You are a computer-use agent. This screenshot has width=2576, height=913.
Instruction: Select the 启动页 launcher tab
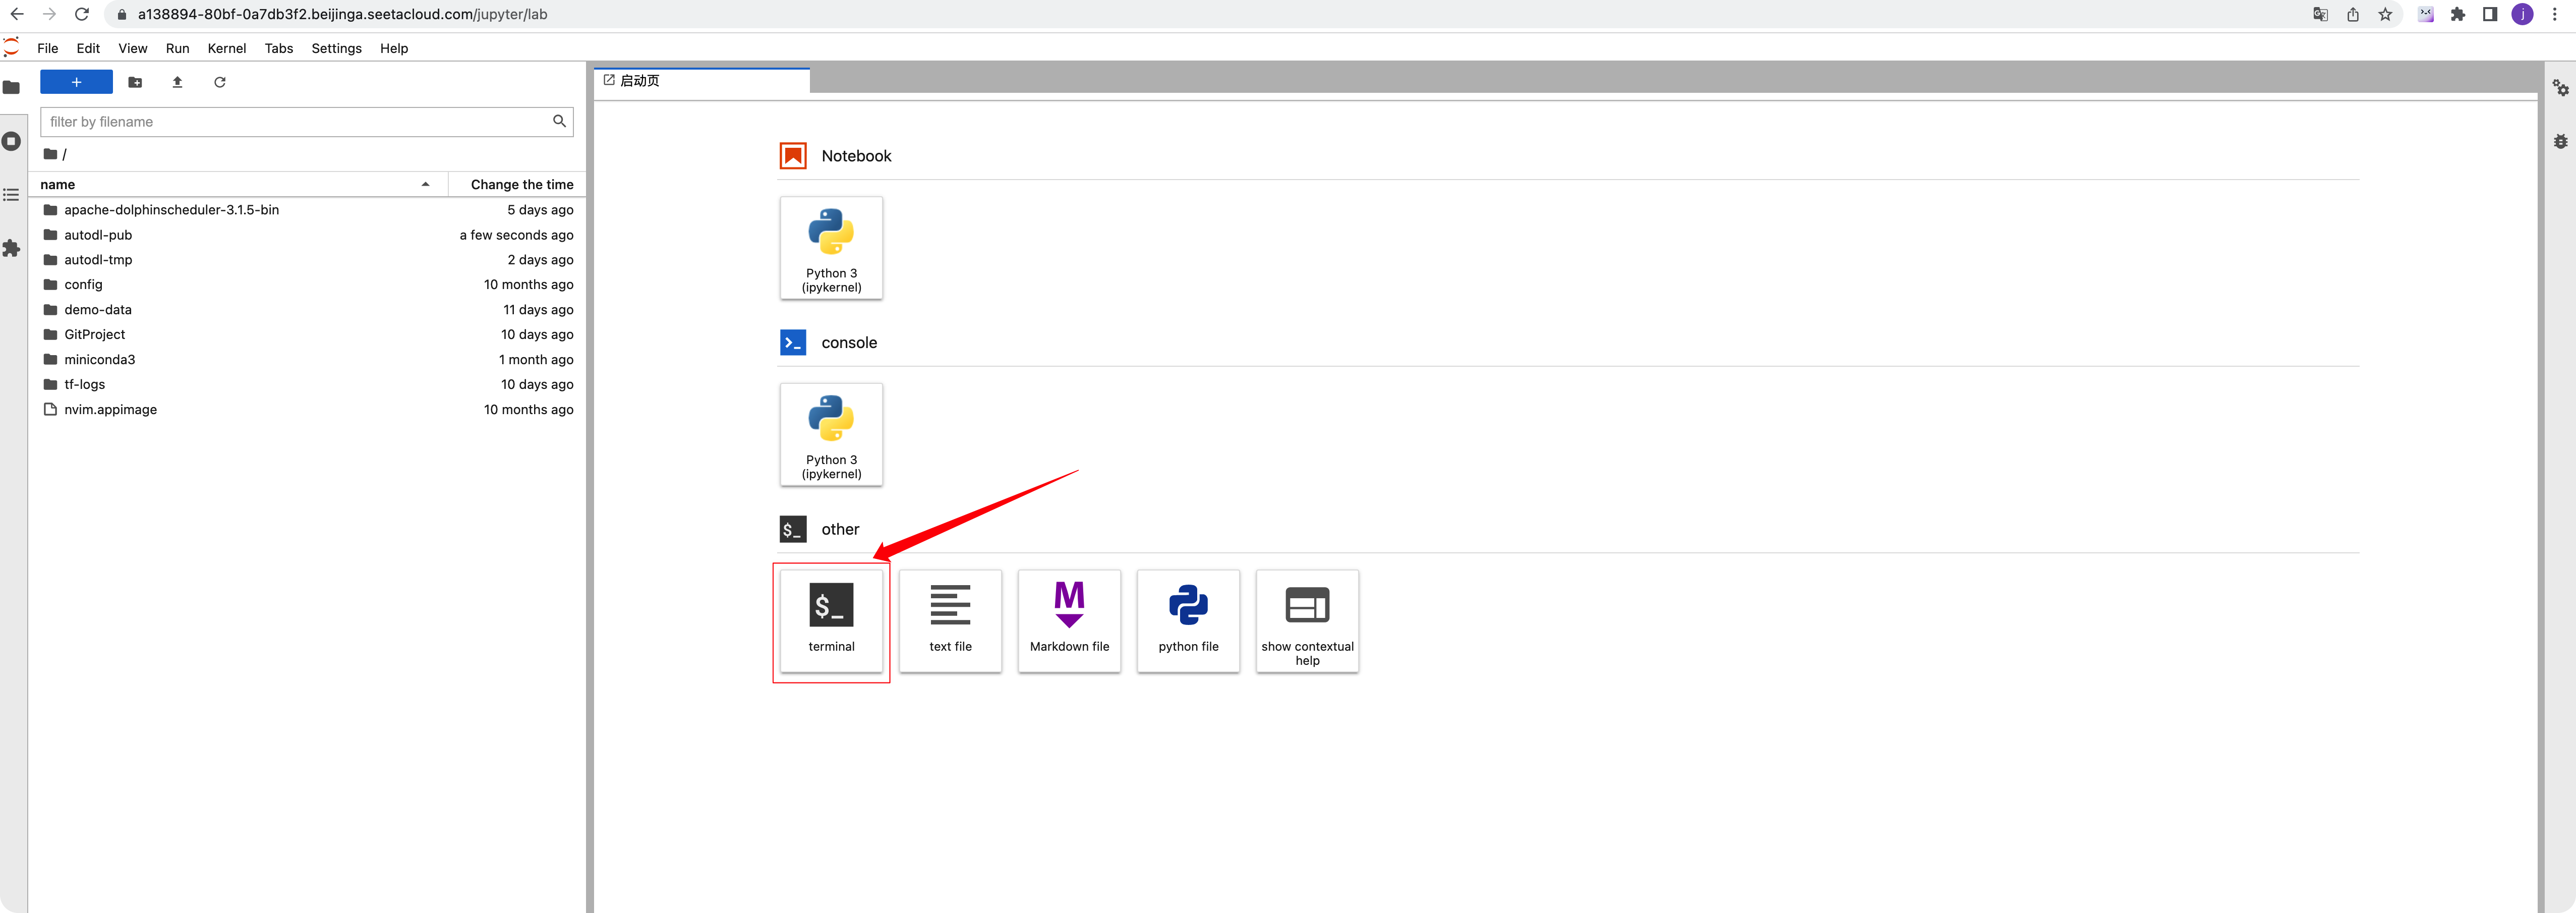click(702, 81)
